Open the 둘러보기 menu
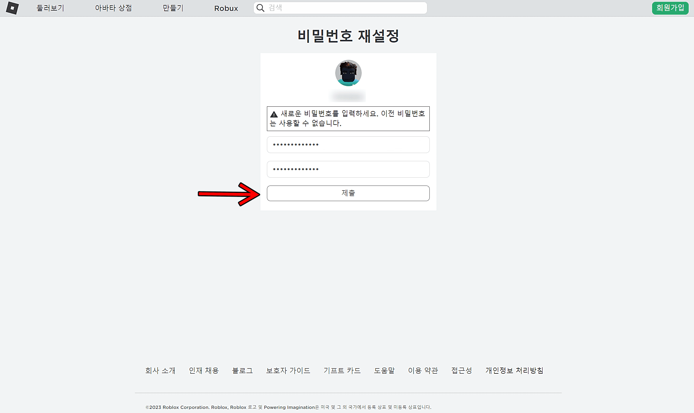The height and width of the screenshot is (413, 694). pos(50,8)
